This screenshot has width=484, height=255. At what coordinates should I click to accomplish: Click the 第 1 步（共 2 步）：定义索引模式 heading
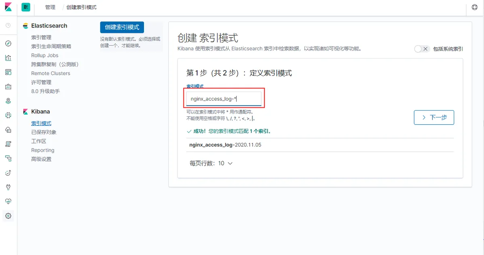pos(239,73)
